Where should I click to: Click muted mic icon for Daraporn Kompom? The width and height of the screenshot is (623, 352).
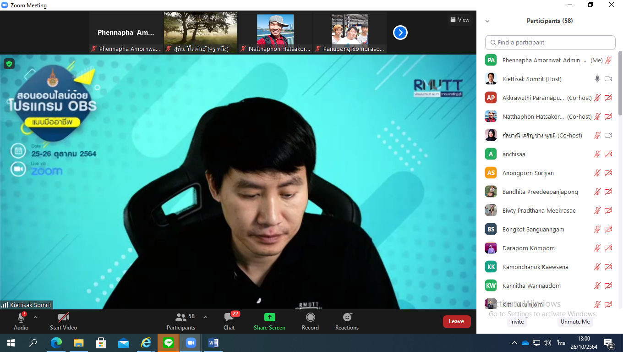tap(597, 248)
